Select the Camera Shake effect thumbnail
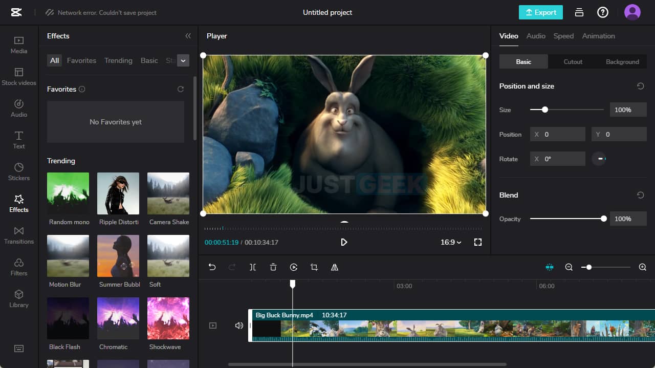655x368 pixels. tap(168, 193)
